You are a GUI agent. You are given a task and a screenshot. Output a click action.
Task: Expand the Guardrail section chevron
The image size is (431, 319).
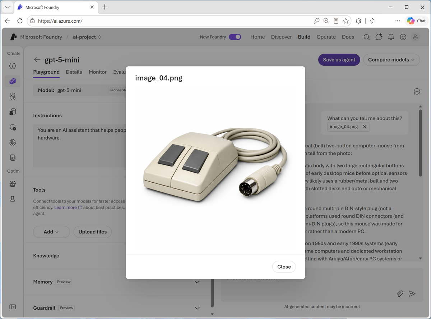[x=197, y=308]
